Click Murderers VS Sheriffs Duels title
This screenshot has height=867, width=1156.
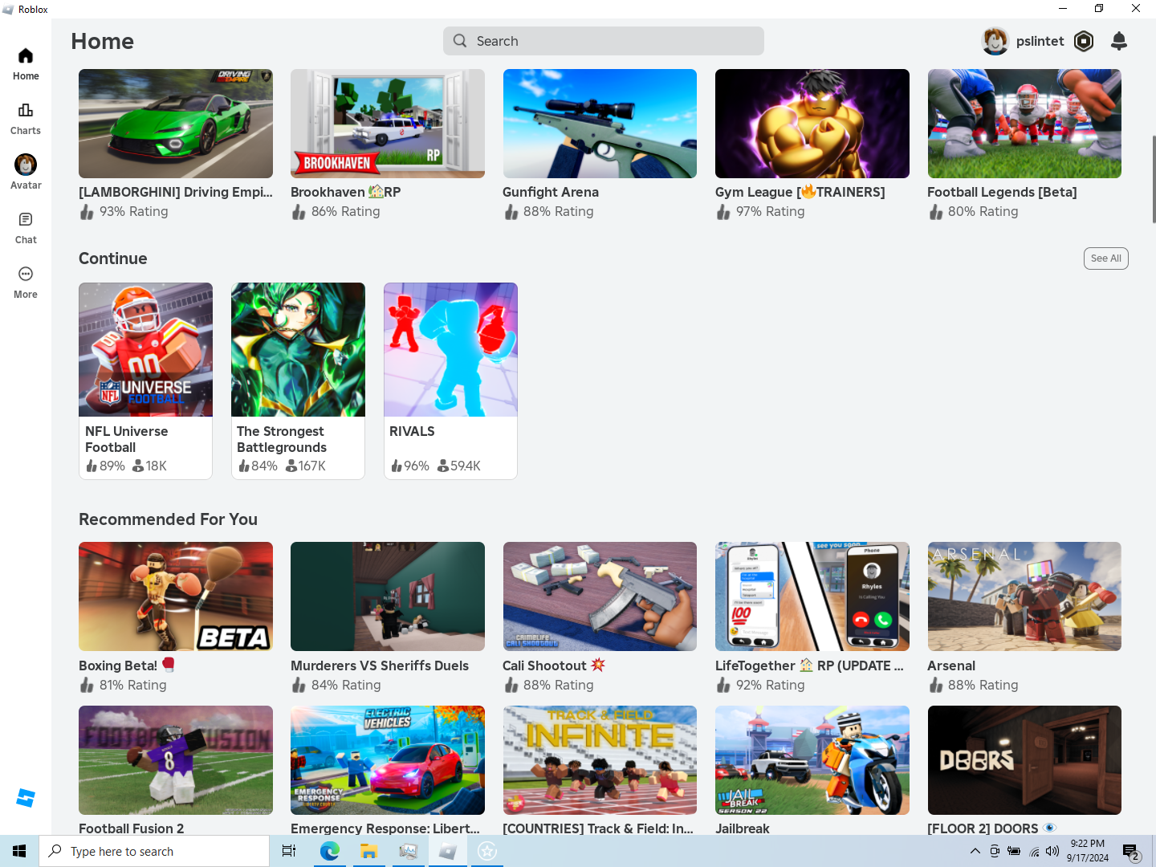(380, 666)
